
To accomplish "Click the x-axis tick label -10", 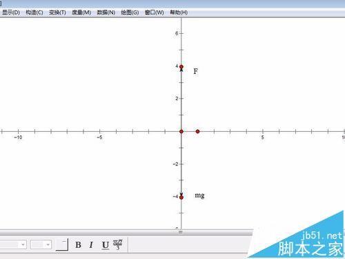I will [x=18, y=137].
